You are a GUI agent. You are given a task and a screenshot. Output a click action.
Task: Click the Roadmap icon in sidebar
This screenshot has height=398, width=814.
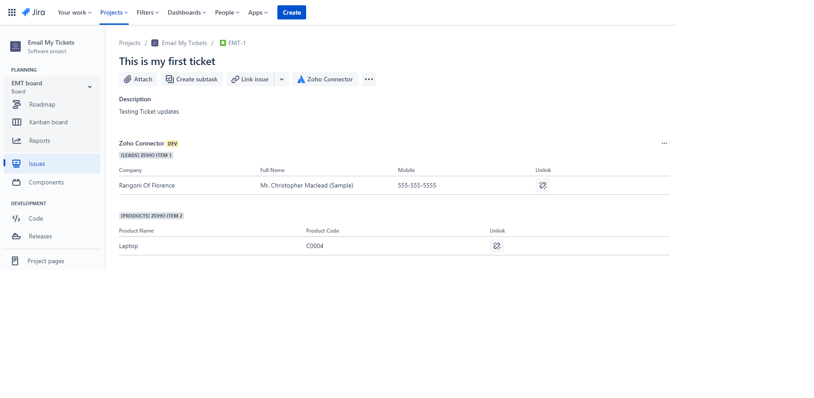tap(17, 104)
